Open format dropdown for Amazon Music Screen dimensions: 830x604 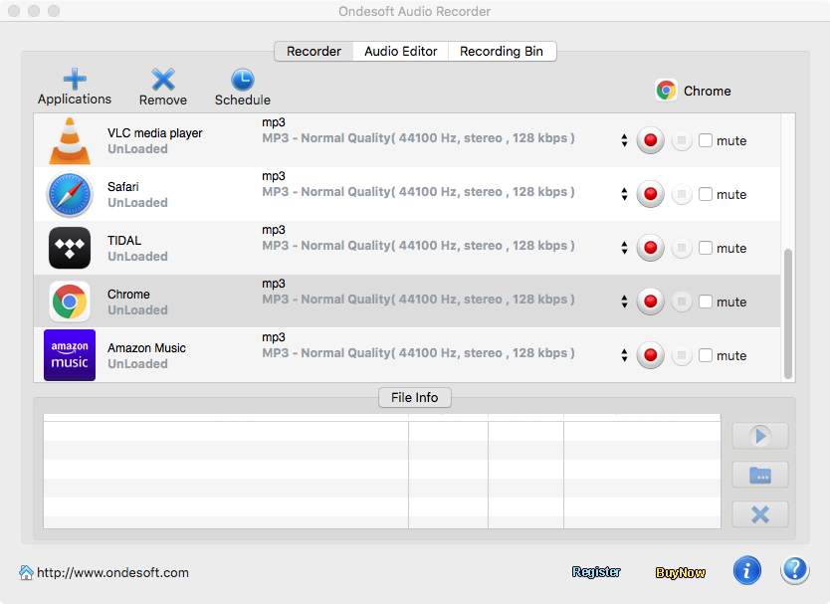point(625,355)
